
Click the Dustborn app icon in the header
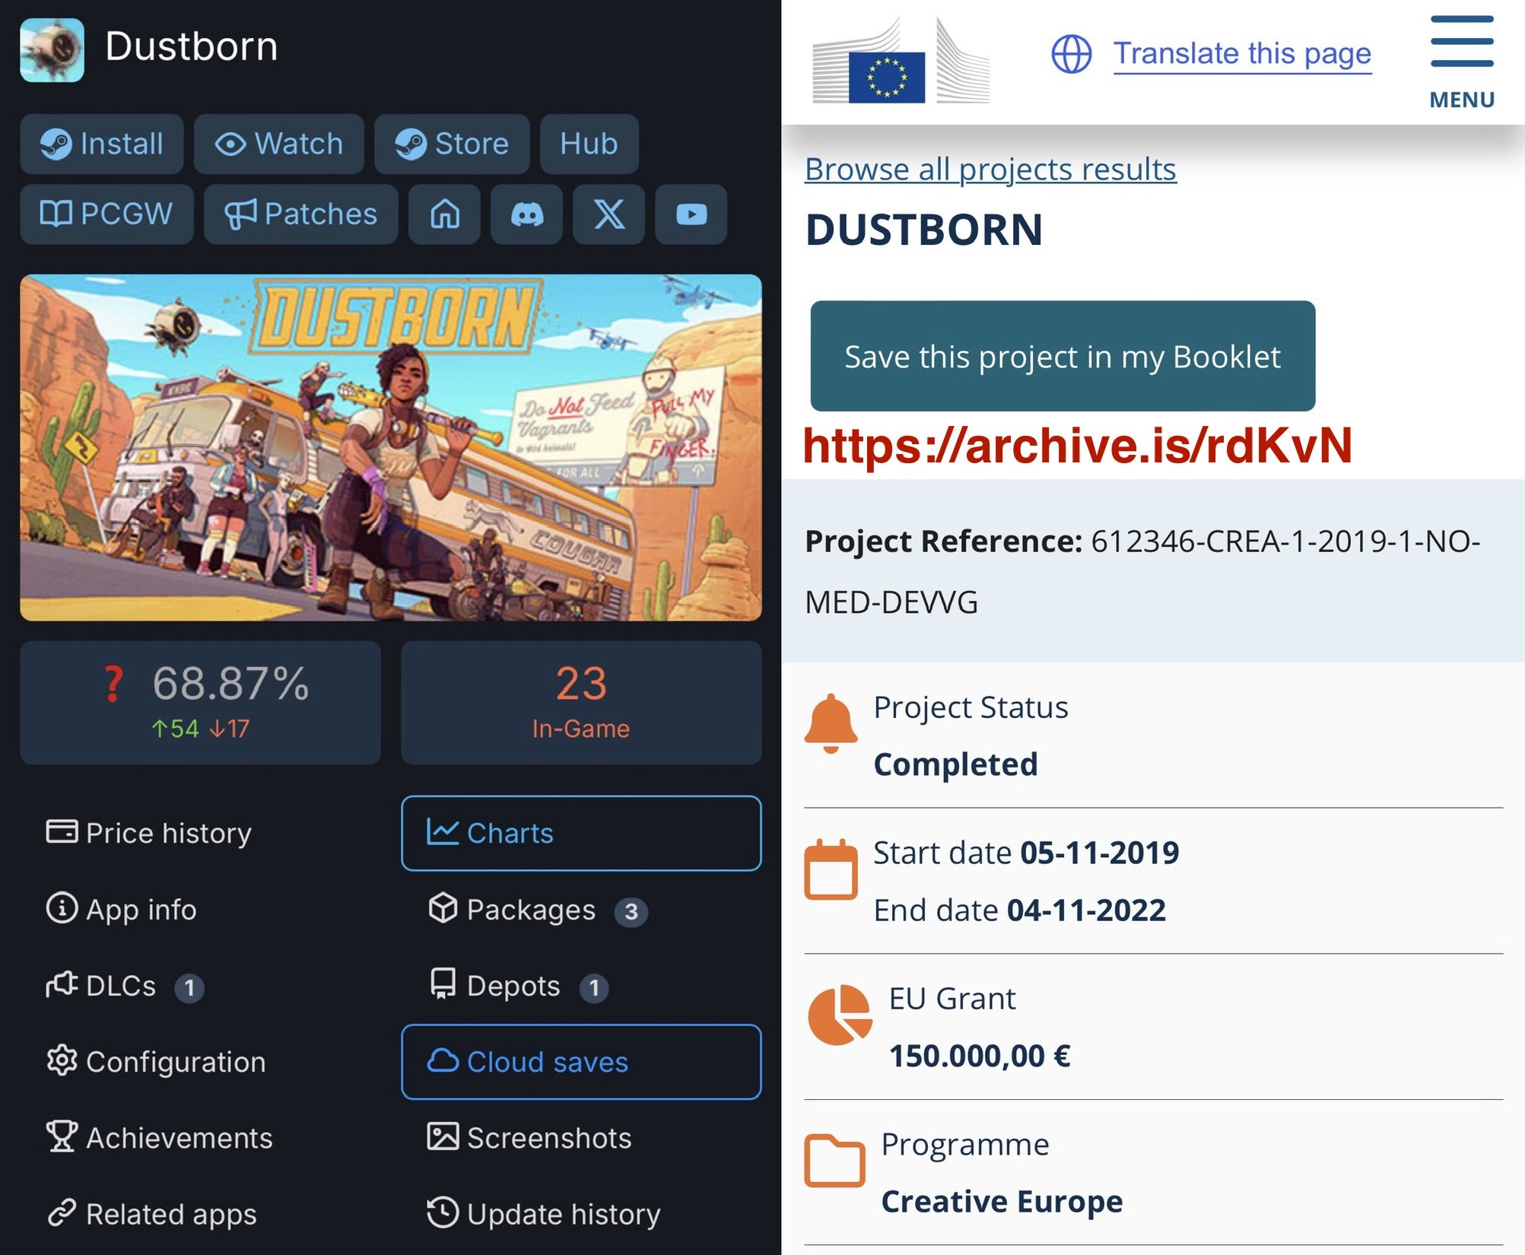pyautogui.click(x=52, y=49)
